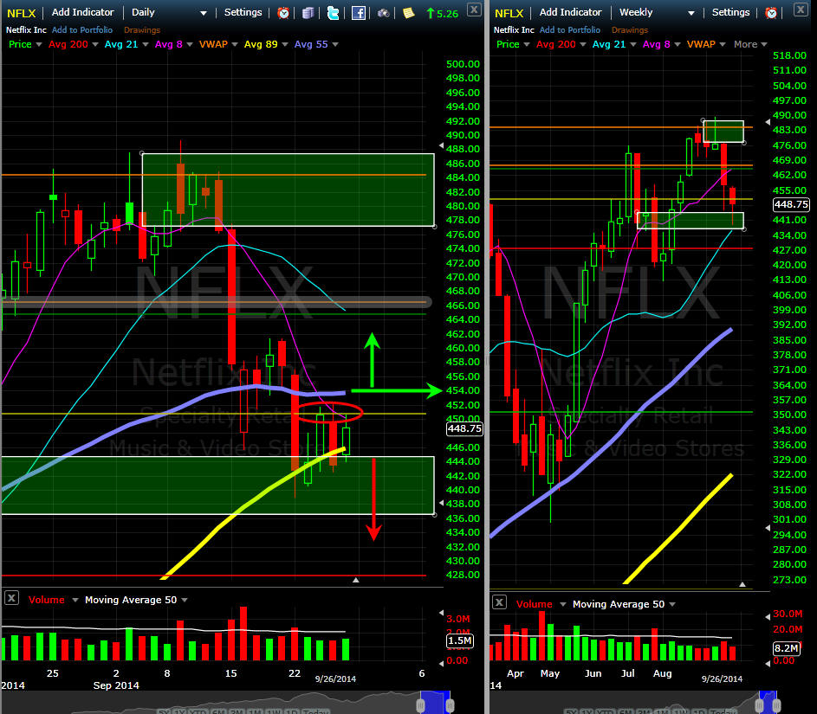Grab the right range handle on Daily timeline slider
The height and width of the screenshot is (714, 817).
[x=450, y=705]
